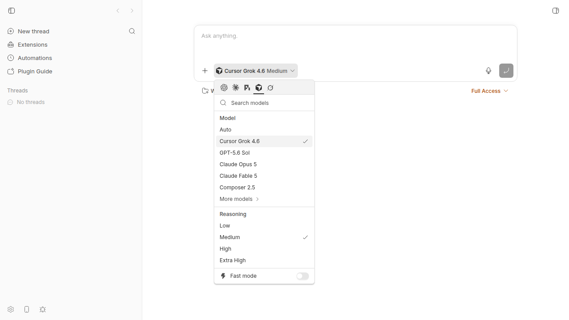Choose Low reasoning level
569x320 pixels.
[x=264, y=226]
